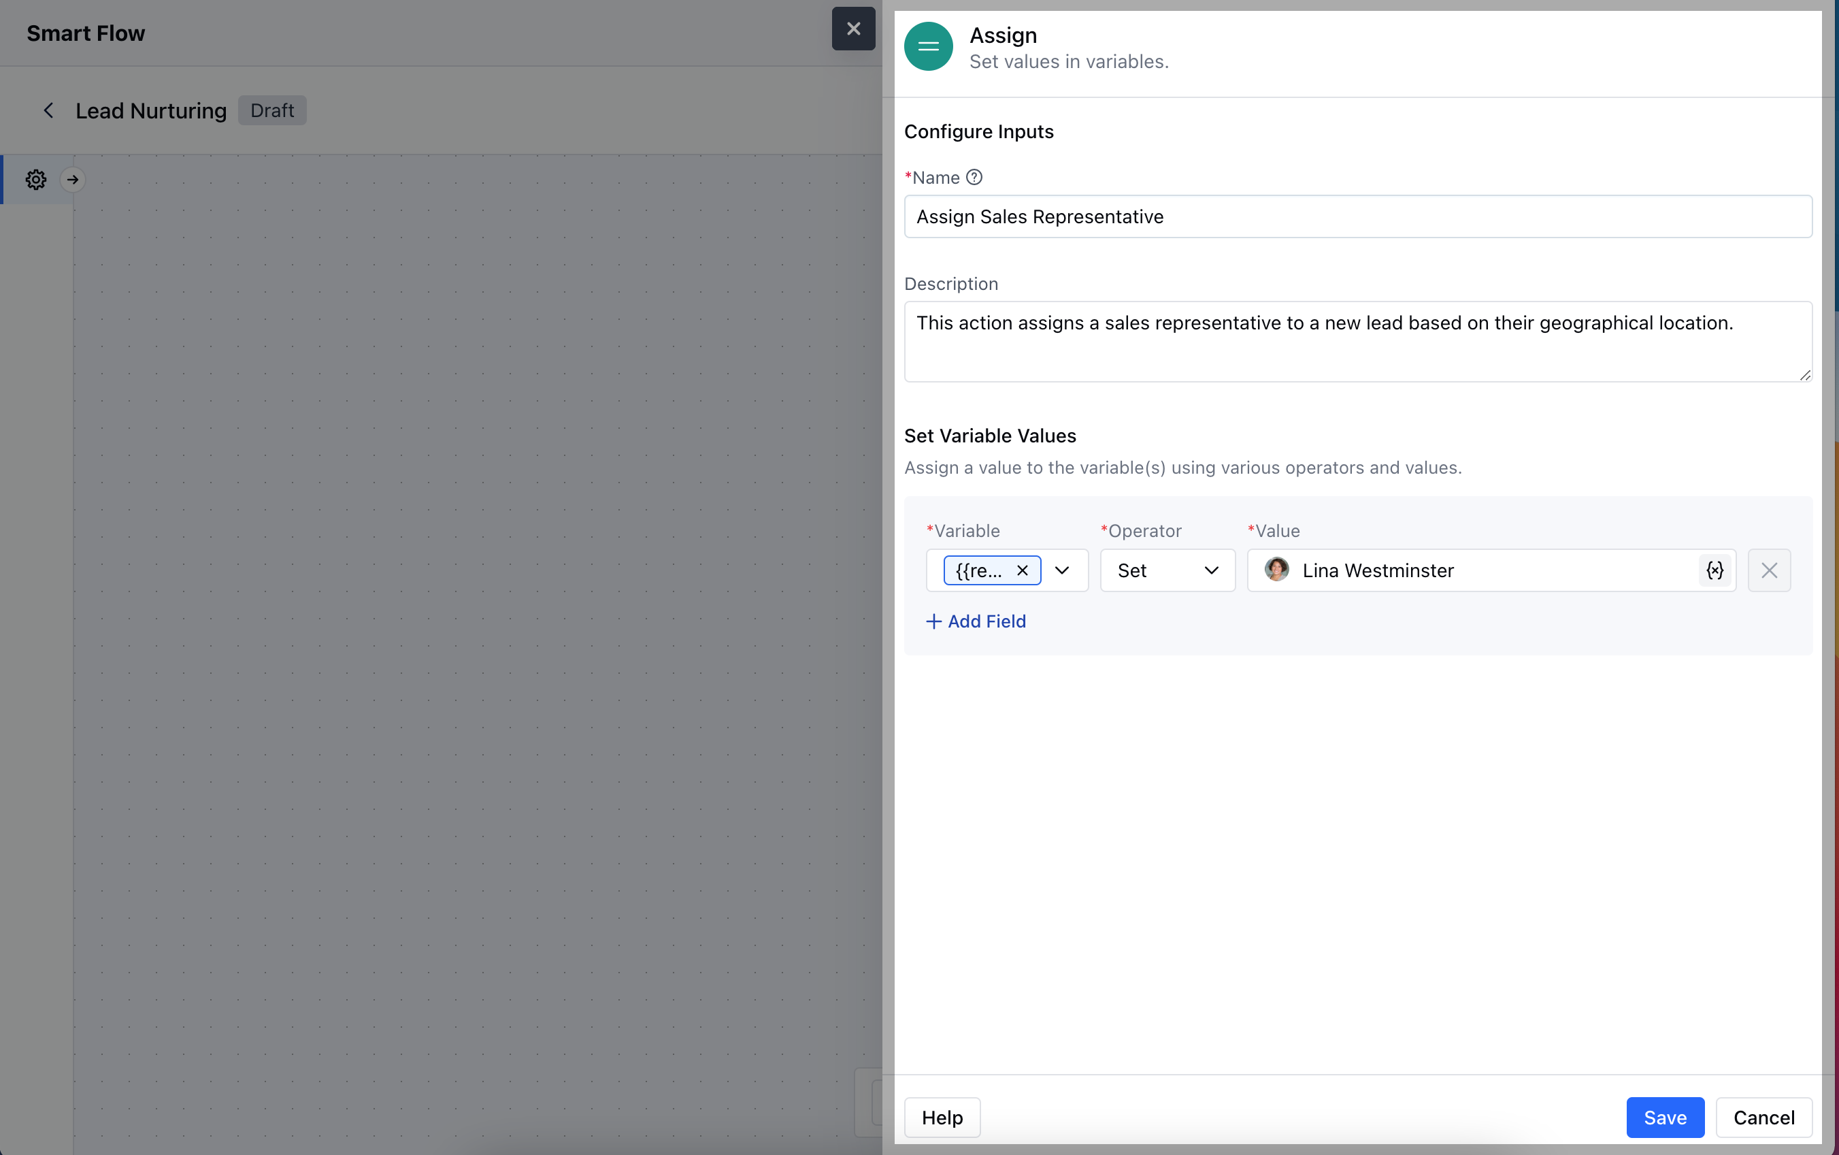The height and width of the screenshot is (1155, 1839).
Task: Click the arrow icon on the start node
Action: click(x=73, y=179)
